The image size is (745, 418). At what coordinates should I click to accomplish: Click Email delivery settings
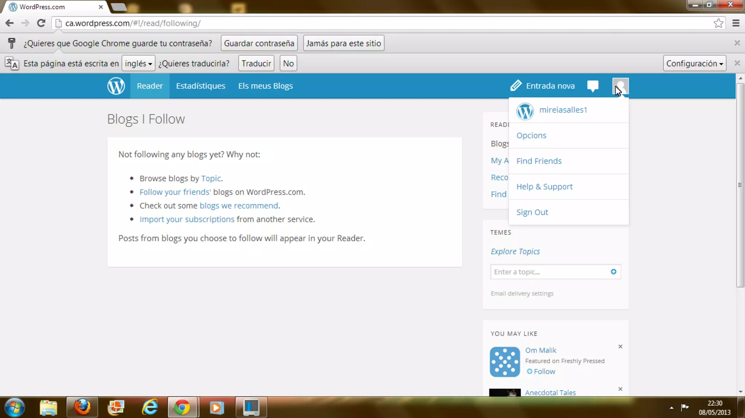coord(522,293)
